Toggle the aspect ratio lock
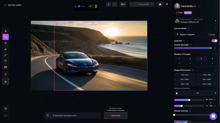This screenshot has width=220, height=123. tap(177, 93)
